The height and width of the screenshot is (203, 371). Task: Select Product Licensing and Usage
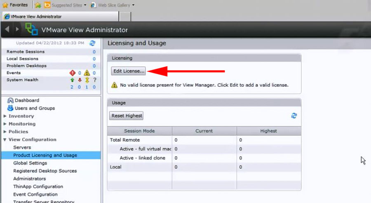point(51,155)
